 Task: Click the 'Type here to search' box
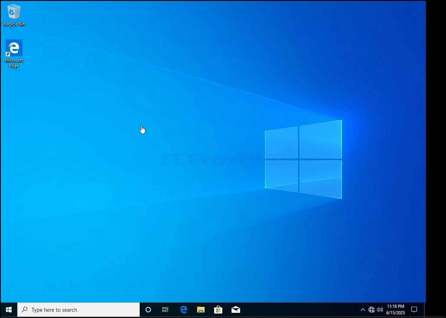[79, 310]
